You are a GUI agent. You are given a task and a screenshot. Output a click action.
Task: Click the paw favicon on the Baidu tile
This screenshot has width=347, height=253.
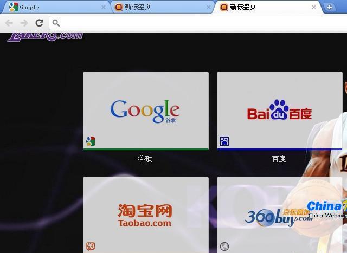[x=224, y=141]
